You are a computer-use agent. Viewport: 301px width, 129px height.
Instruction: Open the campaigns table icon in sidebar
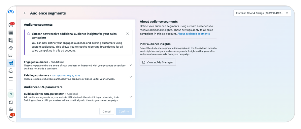pyautogui.click(x=11, y=33)
